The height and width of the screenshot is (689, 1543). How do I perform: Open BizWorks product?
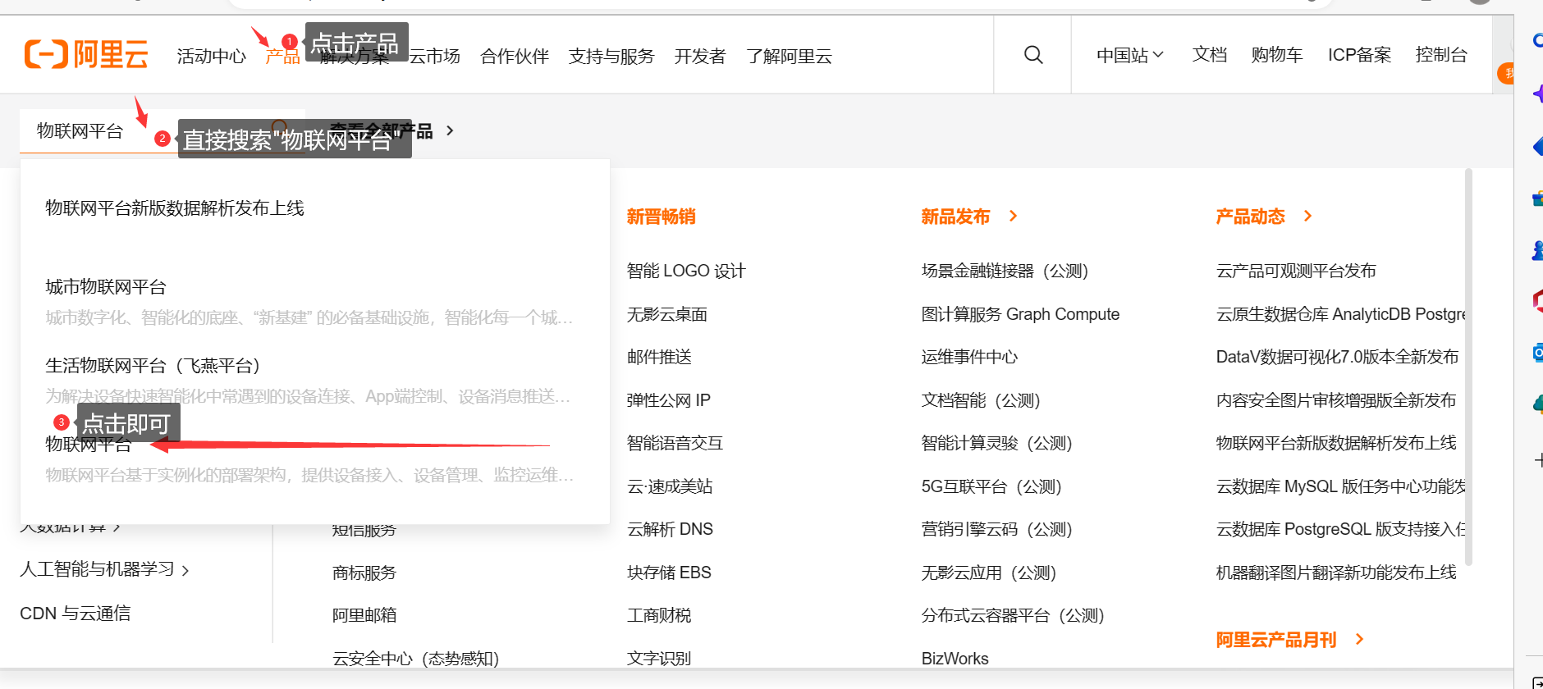955,659
